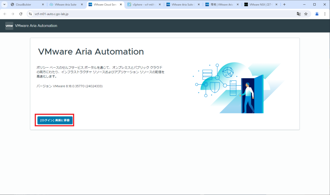Close the 環境 VMware Aria tab
Screen dimensions: 330x195
pyautogui.click(x=238, y=5)
